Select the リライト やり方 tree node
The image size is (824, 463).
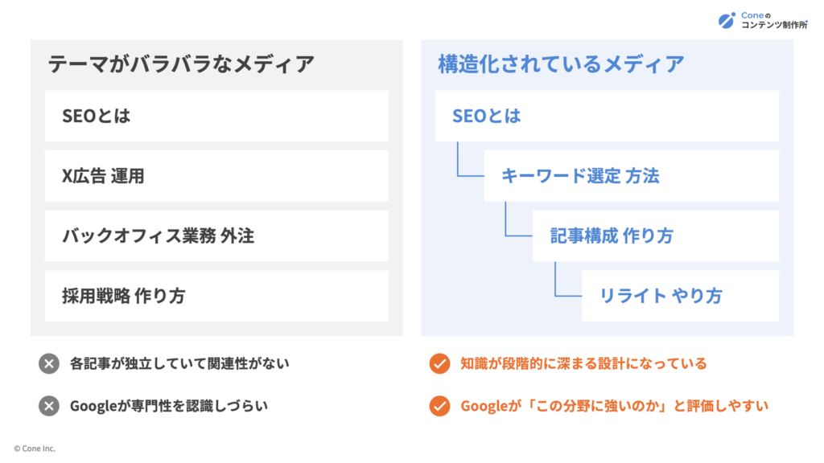tap(681, 296)
